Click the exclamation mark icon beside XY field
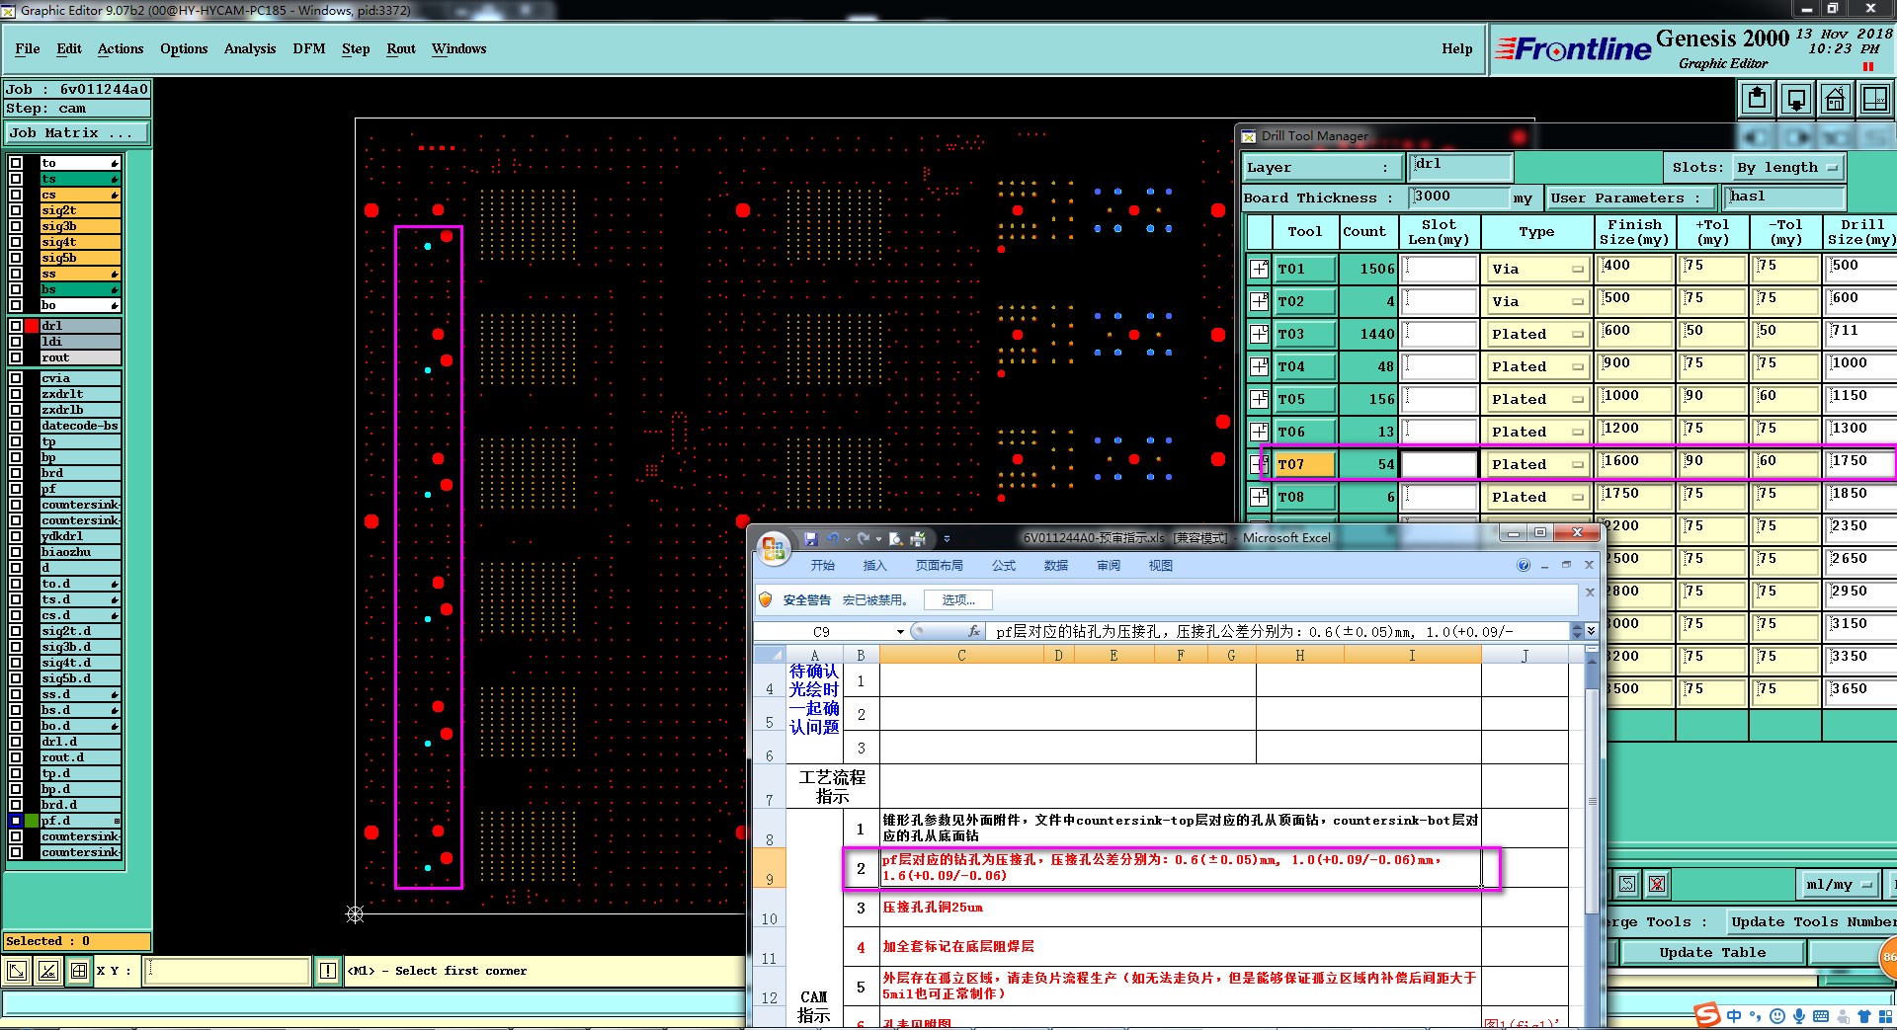Image resolution: width=1897 pixels, height=1030 pixels. pos(328,971)
